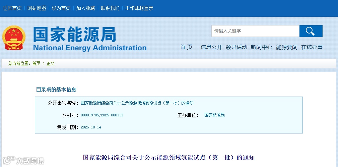This screenshot has width=338, height=167.
Task: Click the 索引号 label
Action: coord(70,115)
